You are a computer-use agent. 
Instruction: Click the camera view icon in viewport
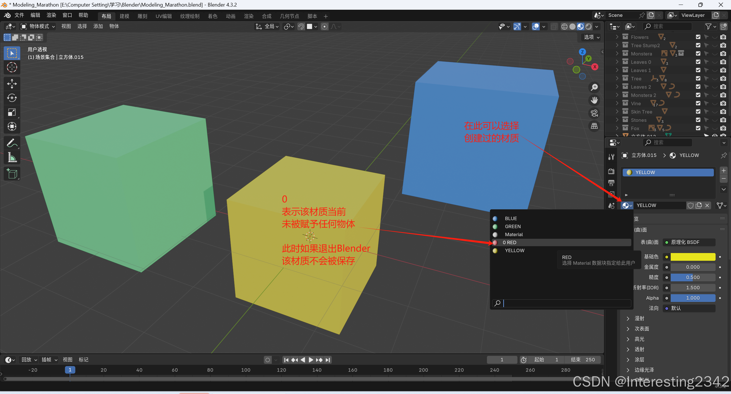pyautogui.click(x=594, y=113)
